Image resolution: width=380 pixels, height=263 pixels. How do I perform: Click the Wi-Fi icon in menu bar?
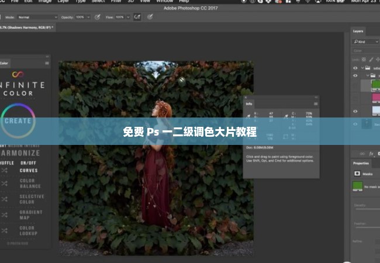(x=308, y=1)
